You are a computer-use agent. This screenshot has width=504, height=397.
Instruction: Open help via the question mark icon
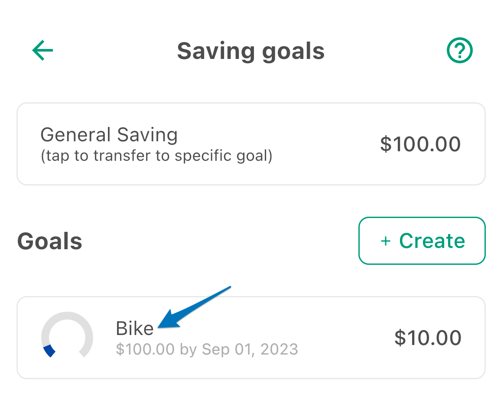coord(460,50)
